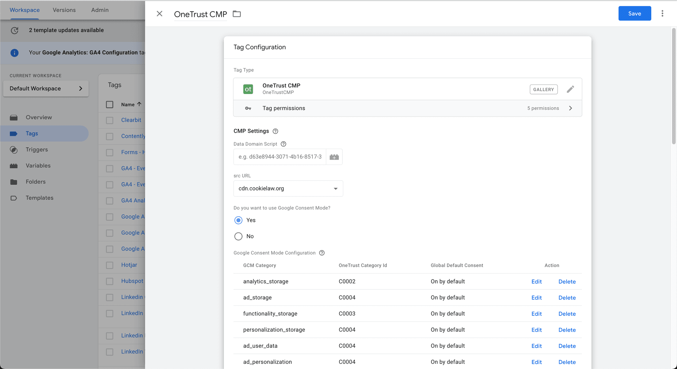Show help for Google Consent Mode Configuration
This screenshot has width=677, height=369.
(322, 253)
